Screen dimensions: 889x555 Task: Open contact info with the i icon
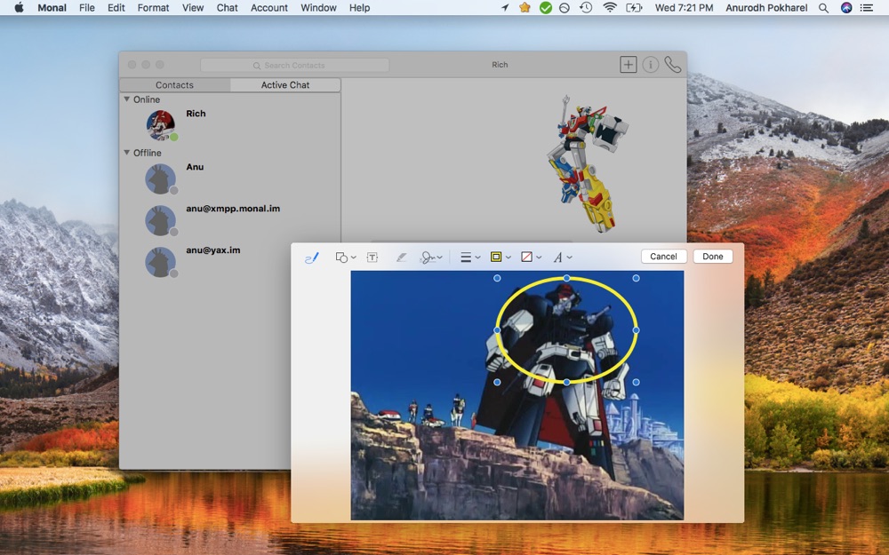click(x=651, y=65)
